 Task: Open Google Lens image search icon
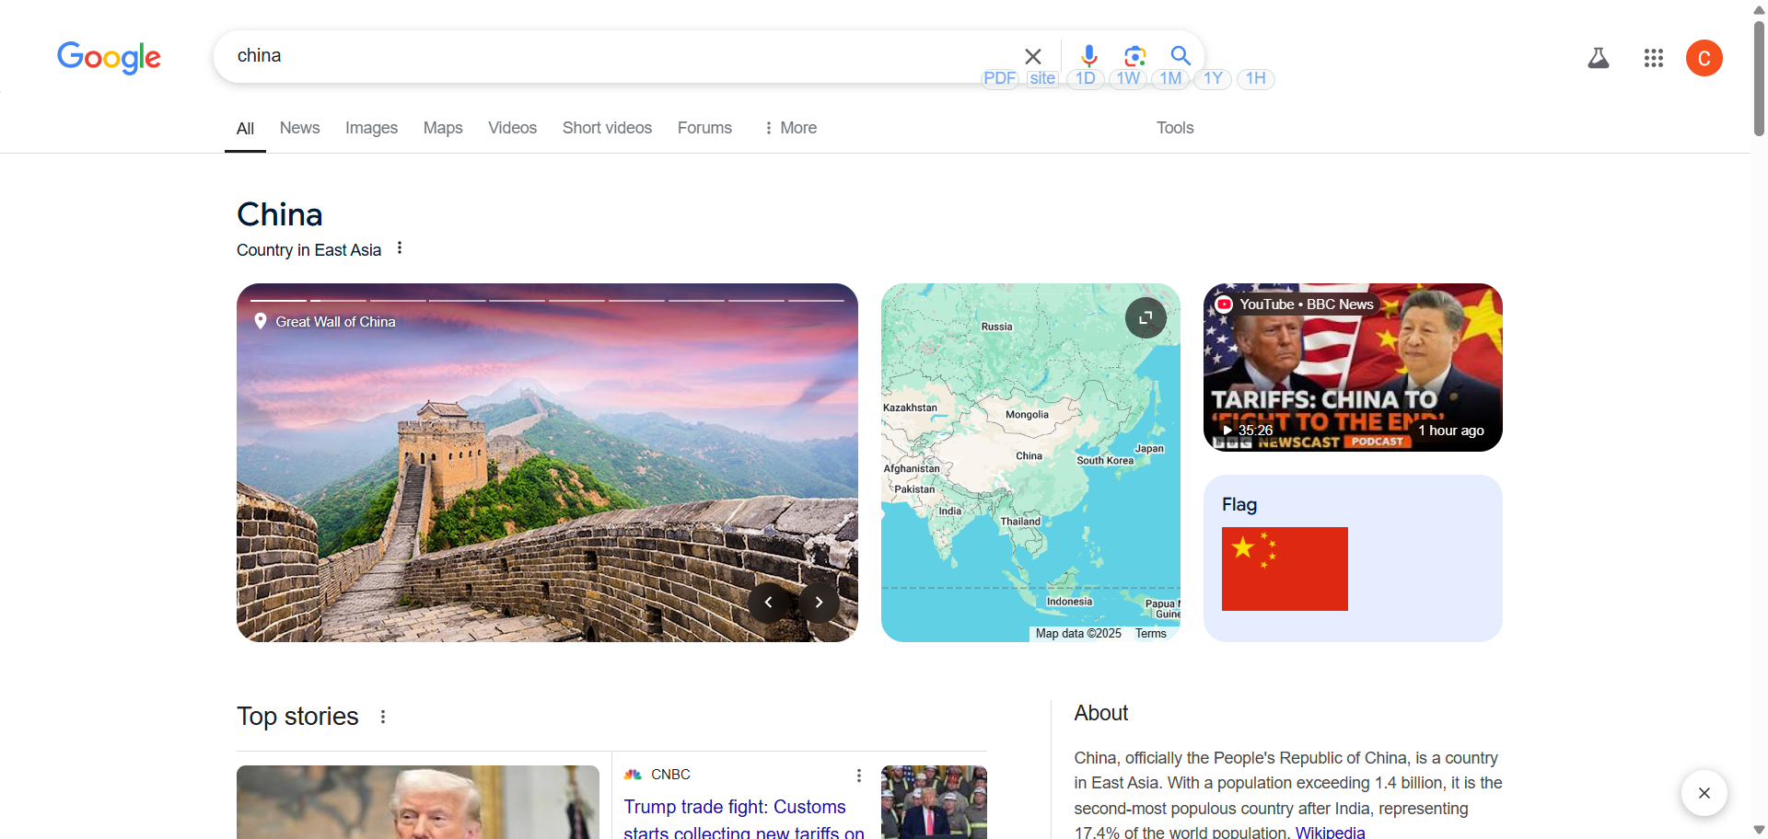[1134, 56]
